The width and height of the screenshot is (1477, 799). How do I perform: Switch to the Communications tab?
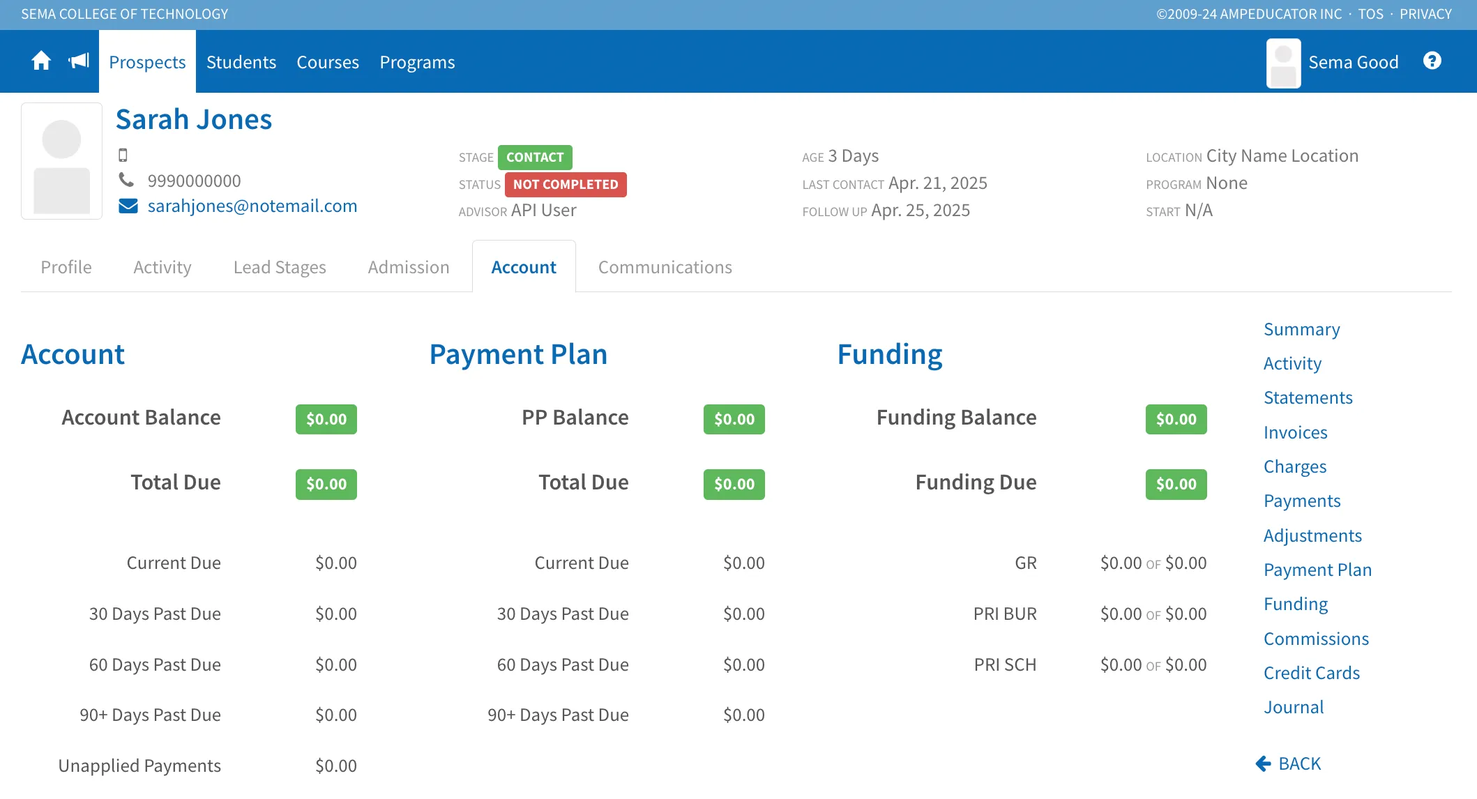point(665,267)
